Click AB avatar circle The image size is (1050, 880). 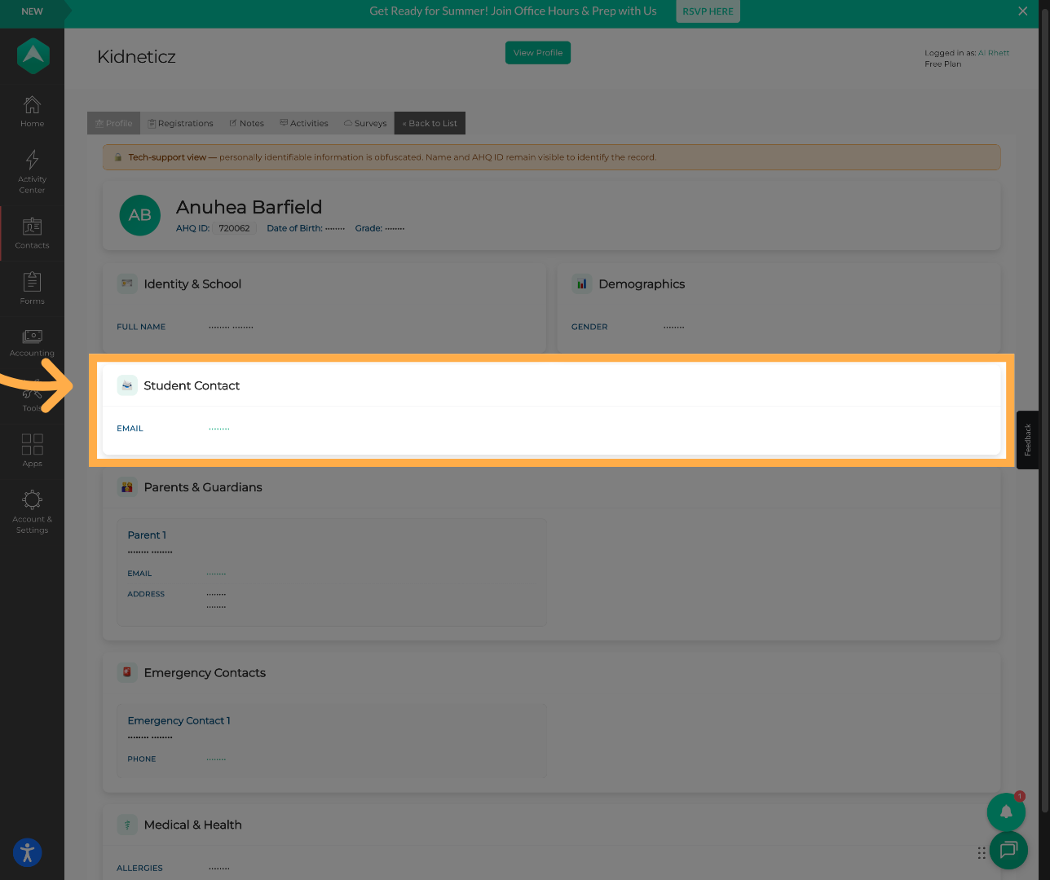140,215
